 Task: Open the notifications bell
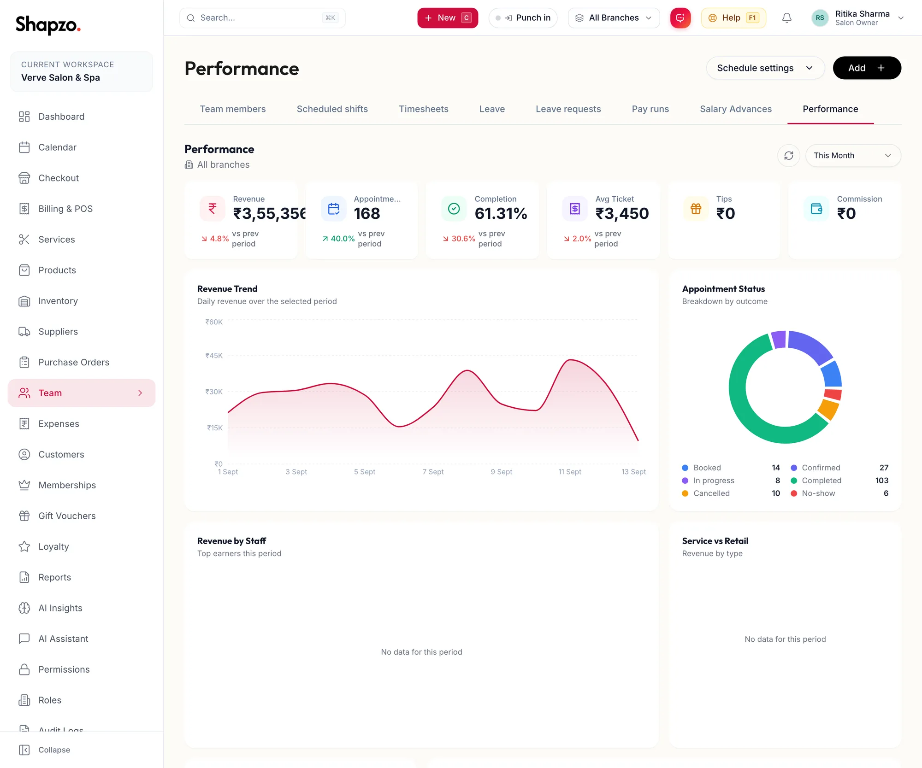(786, 18)
